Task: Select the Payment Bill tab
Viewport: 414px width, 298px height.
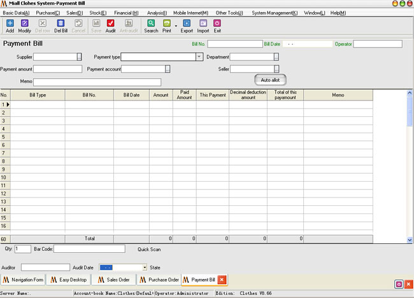Action: [200, 280]
